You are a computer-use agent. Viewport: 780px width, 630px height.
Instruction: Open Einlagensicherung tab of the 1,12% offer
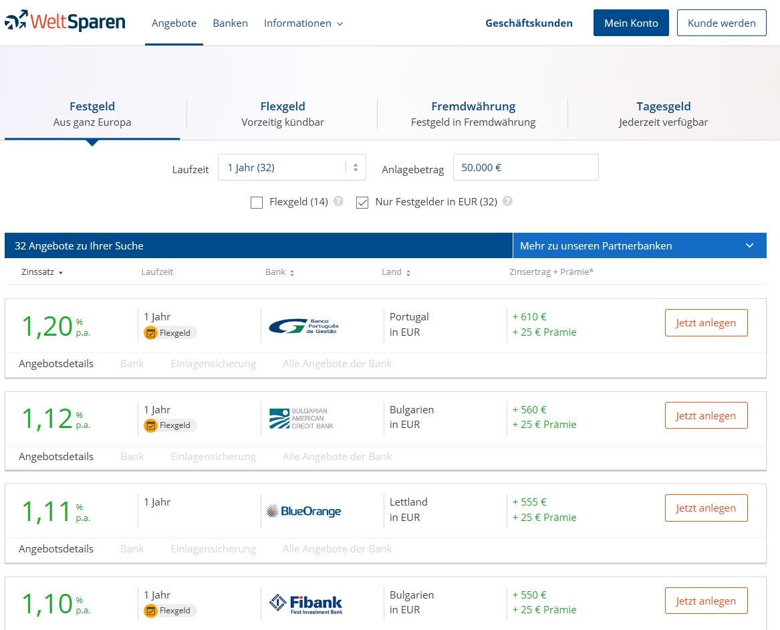213,456
